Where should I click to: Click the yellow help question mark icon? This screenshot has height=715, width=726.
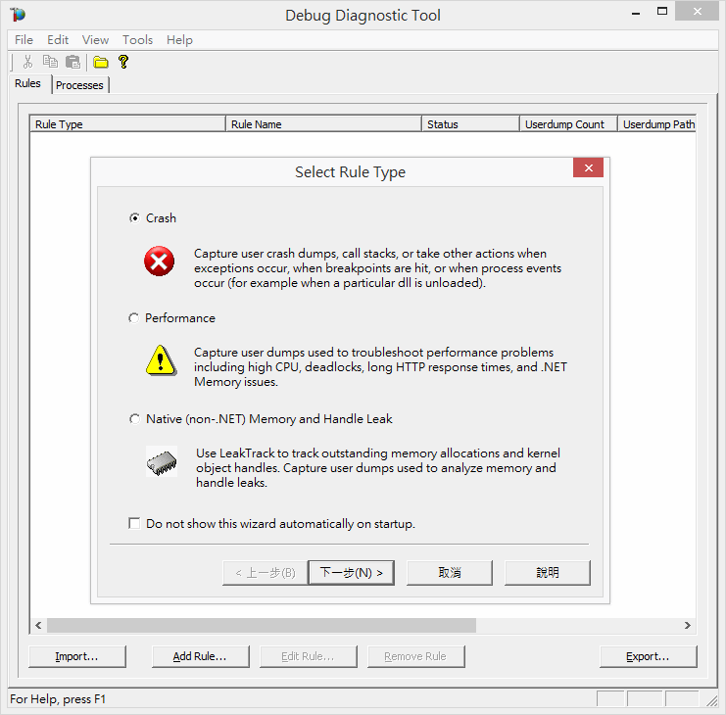point(123,62)
